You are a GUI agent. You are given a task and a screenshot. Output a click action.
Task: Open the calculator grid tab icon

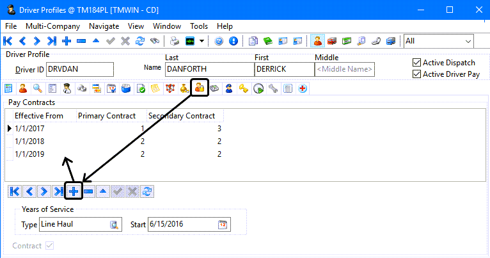pos(8,88)
